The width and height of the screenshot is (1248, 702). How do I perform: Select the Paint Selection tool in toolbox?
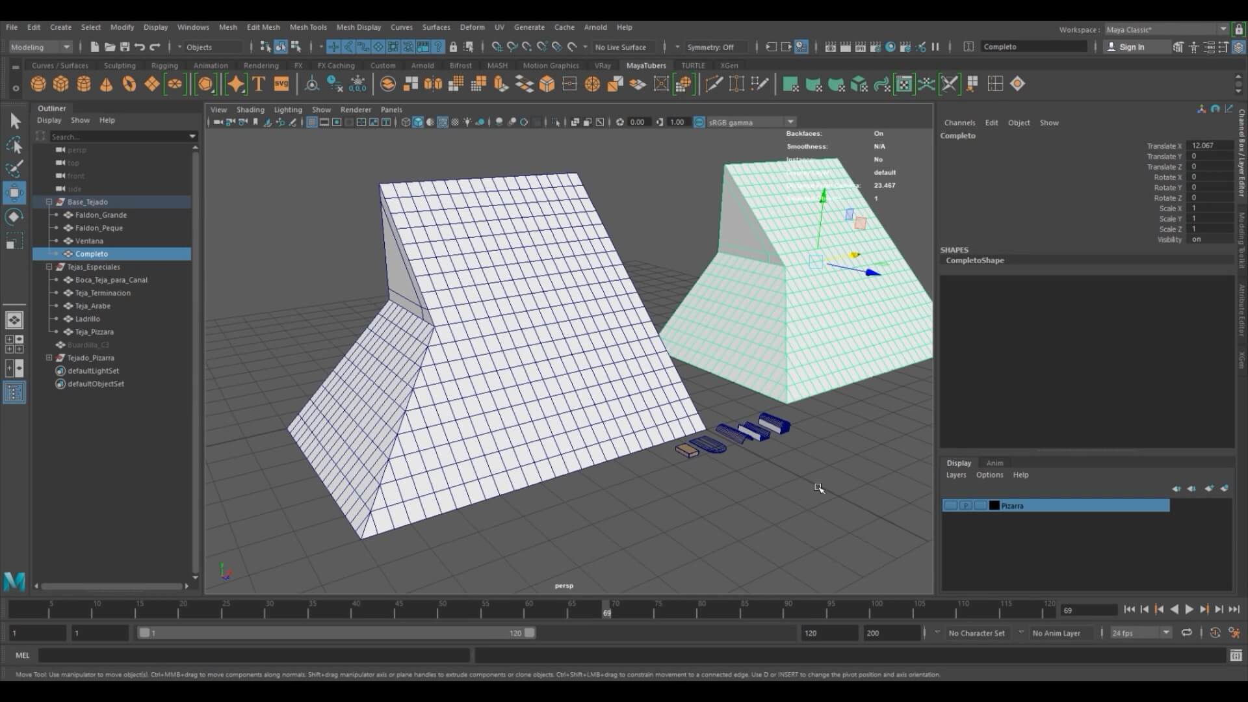click(14, 169)
